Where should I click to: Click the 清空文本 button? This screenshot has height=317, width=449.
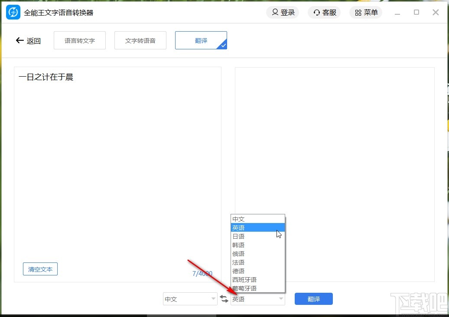[x=40, y=269]
